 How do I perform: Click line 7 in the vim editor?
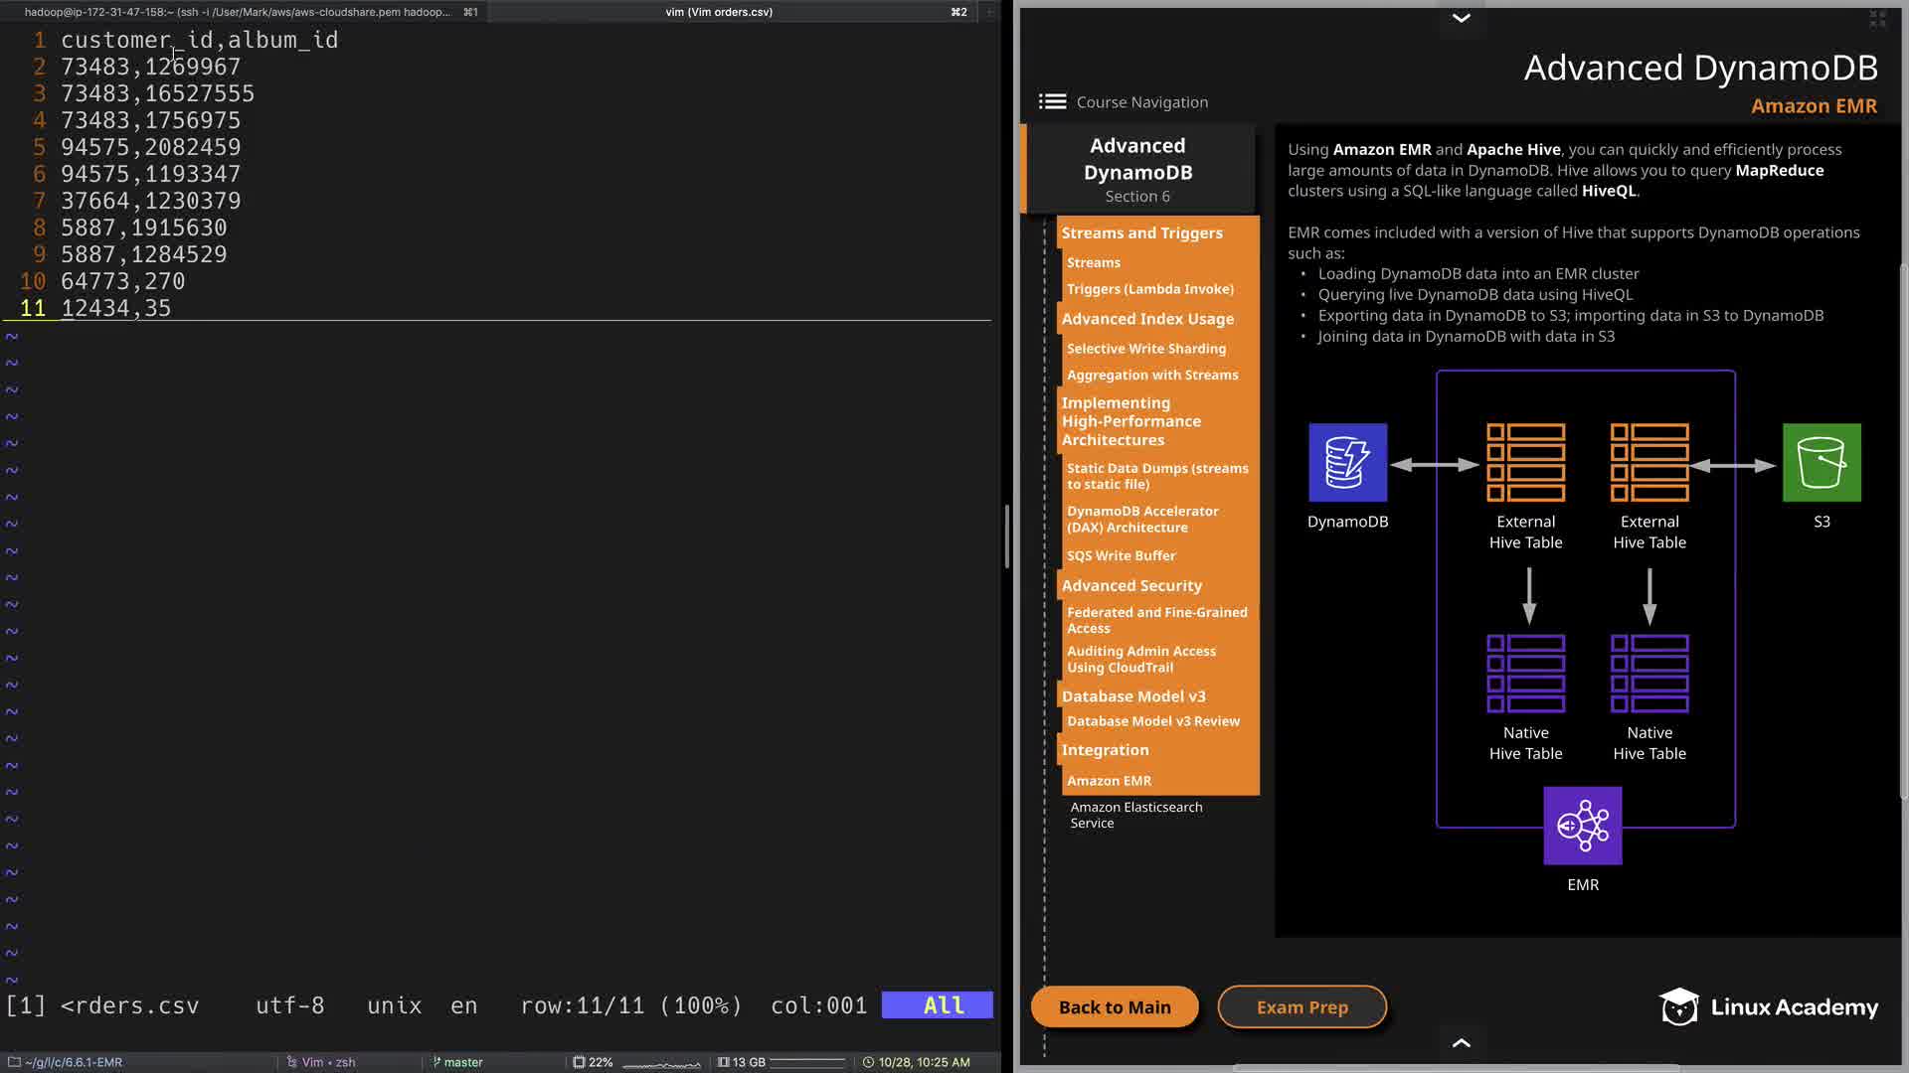pos(150,201)
